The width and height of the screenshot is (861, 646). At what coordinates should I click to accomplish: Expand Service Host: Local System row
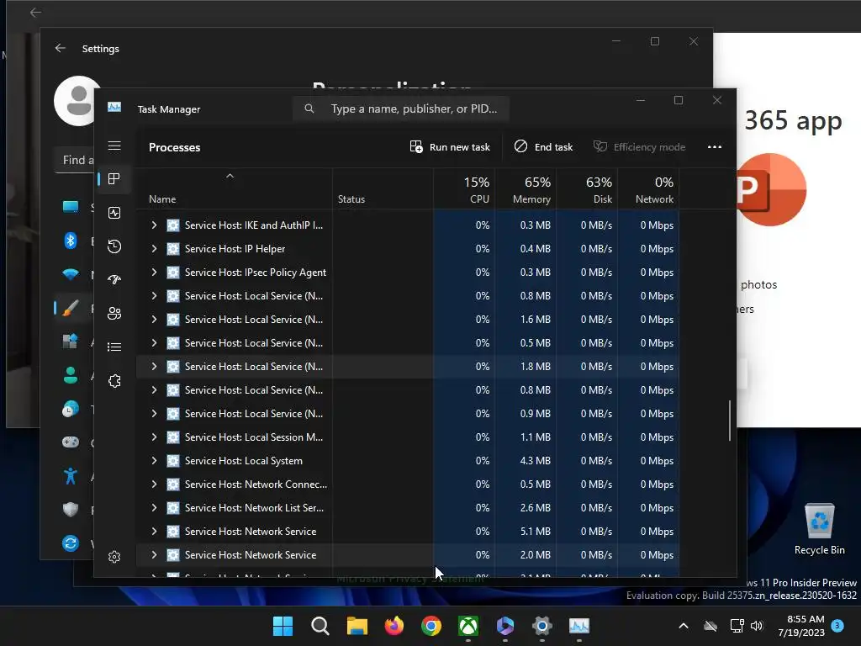(x=155, y=460)
